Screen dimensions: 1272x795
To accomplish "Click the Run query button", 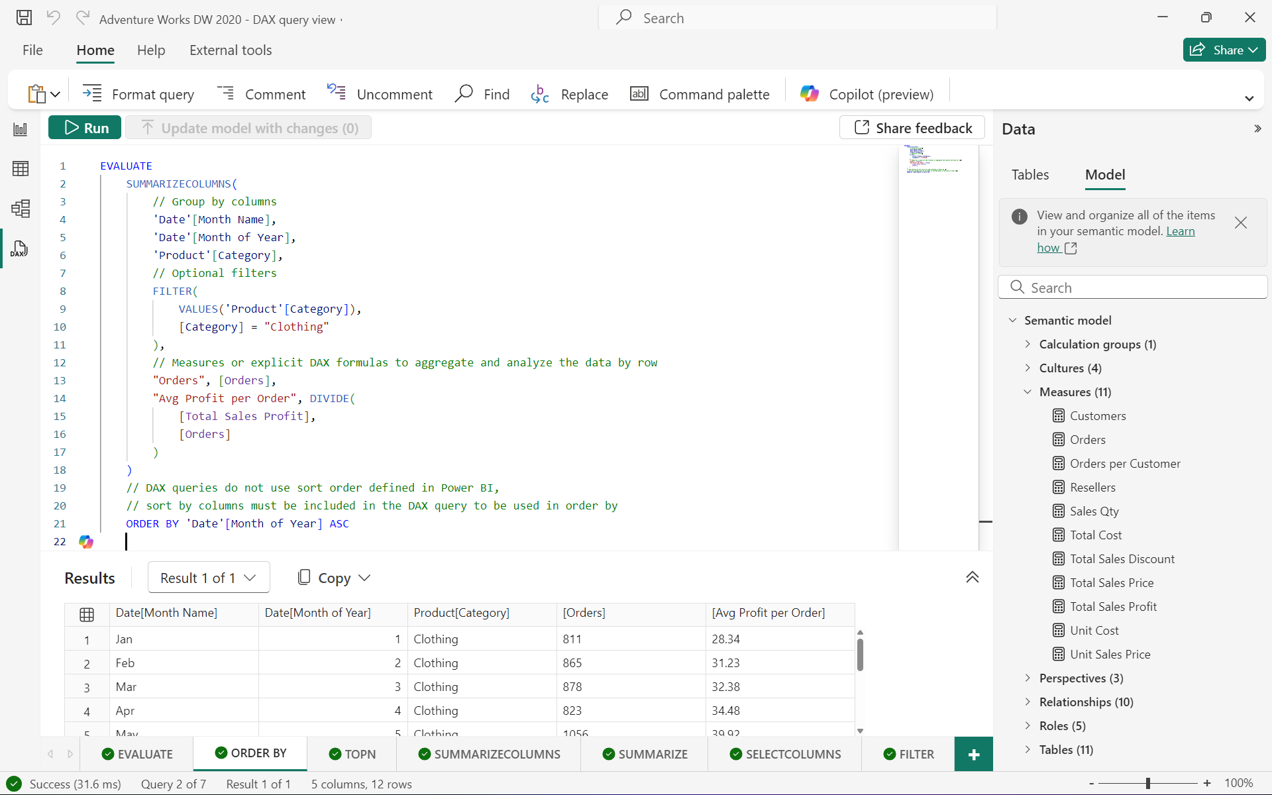I will tap(85, 127).
